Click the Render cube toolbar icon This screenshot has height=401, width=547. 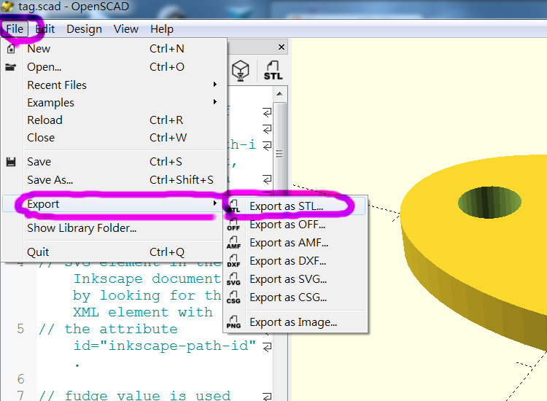coord(241,71)
